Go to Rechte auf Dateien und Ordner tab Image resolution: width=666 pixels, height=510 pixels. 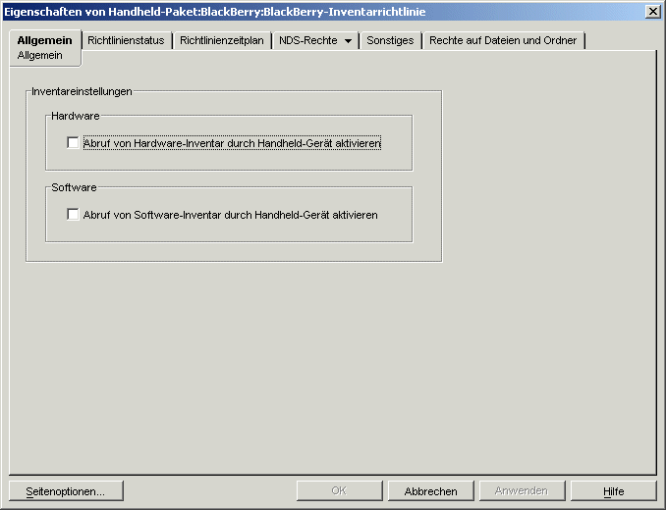(x=503, y=40)
